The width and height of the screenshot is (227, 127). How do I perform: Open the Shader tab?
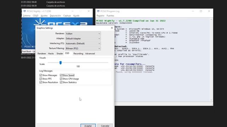coord(60,54)
